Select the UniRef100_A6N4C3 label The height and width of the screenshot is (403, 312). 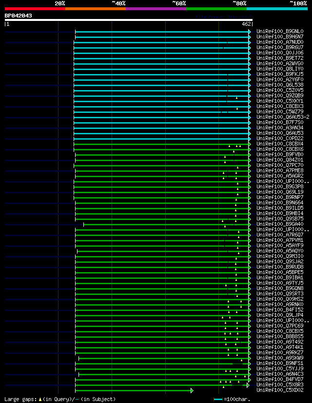point(280,374)
